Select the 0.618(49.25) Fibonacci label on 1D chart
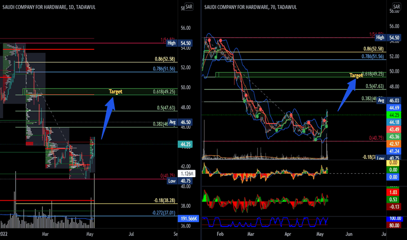This screenshot has width=407, height=240. click(164, 92)
